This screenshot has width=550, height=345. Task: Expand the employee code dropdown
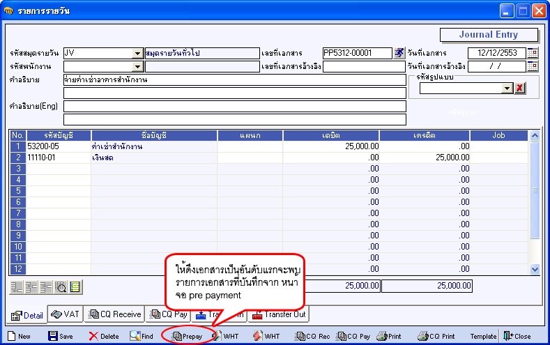click(x=137, y=66)
